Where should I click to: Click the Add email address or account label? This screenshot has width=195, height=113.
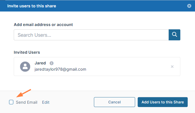coord(43,25)
